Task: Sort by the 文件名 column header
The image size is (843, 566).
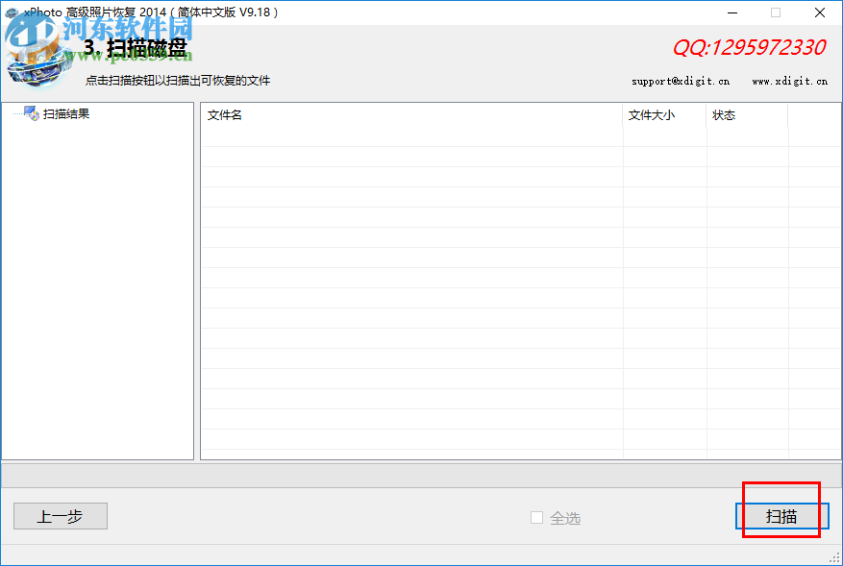Action: tap(411, 115)
